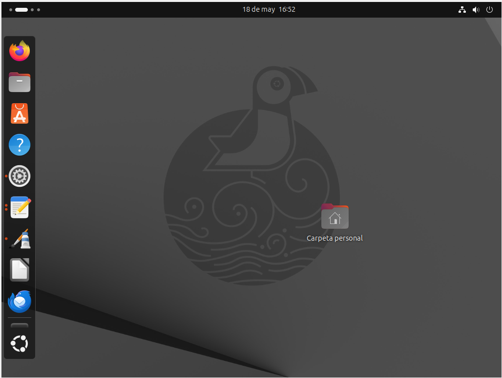Open the Carpeta personal desktop folder
This screenshot has width=502, height=378.
[335, 217]
